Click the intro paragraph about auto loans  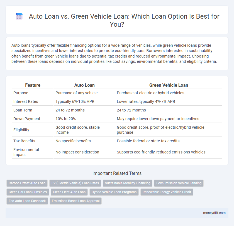coord(114,53)
